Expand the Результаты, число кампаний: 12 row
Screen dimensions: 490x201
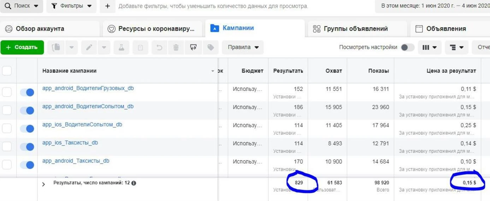[43, 184]
